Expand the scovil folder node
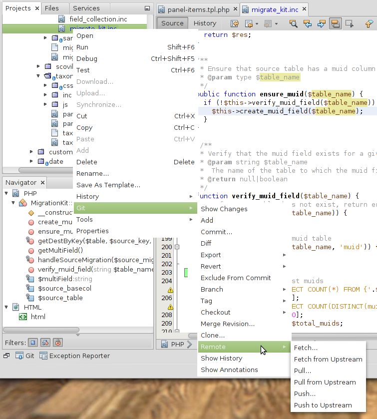The width and height of the screenshot is (377, 419). coord(38,66)
